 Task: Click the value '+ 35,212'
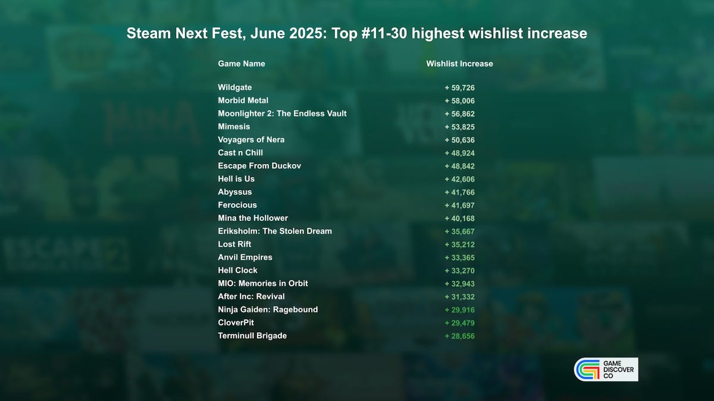[x=459, y=245]
